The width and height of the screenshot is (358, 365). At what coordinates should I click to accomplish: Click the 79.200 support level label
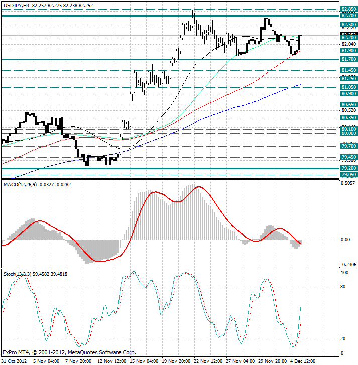(348, 168)
